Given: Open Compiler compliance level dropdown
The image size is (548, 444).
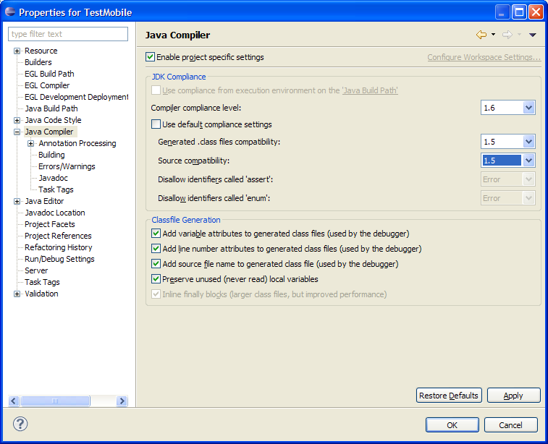Looking at the screenshot, I should 528,108.
